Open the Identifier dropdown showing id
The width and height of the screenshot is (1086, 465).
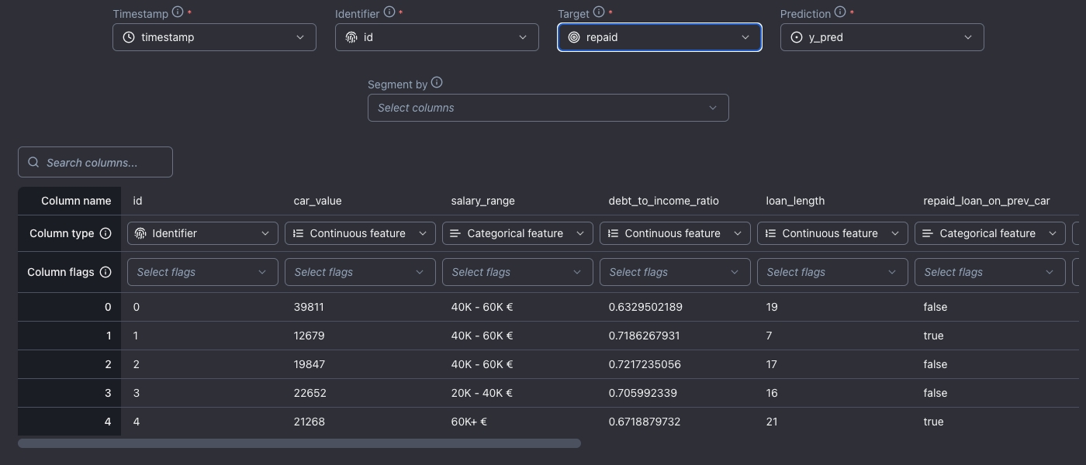[x=437, y=37]
